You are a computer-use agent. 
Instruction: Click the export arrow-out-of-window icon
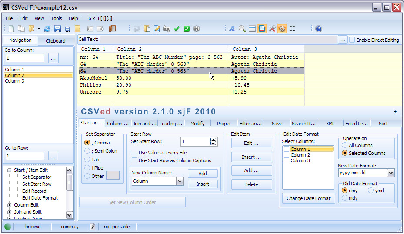point(100,29)
